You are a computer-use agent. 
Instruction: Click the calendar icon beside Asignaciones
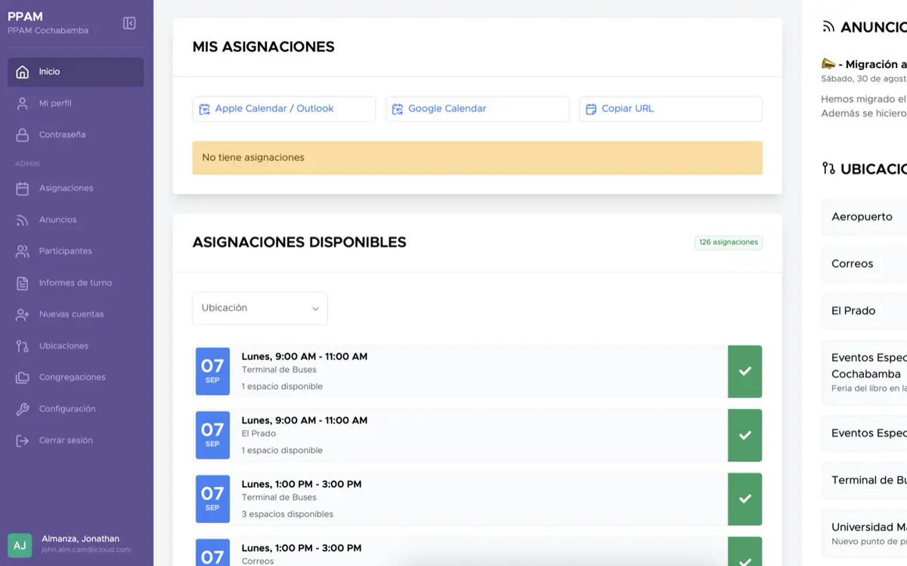[x=23, y=189]
